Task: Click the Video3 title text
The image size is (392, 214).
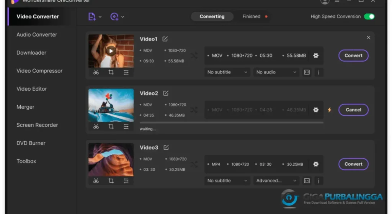Action: click(x=149, y=147)
